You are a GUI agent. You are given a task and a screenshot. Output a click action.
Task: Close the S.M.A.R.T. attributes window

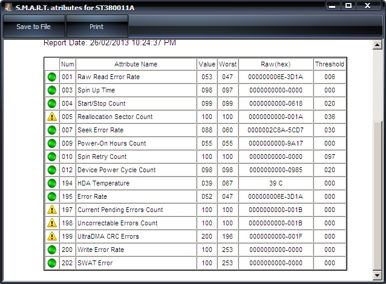368,6
